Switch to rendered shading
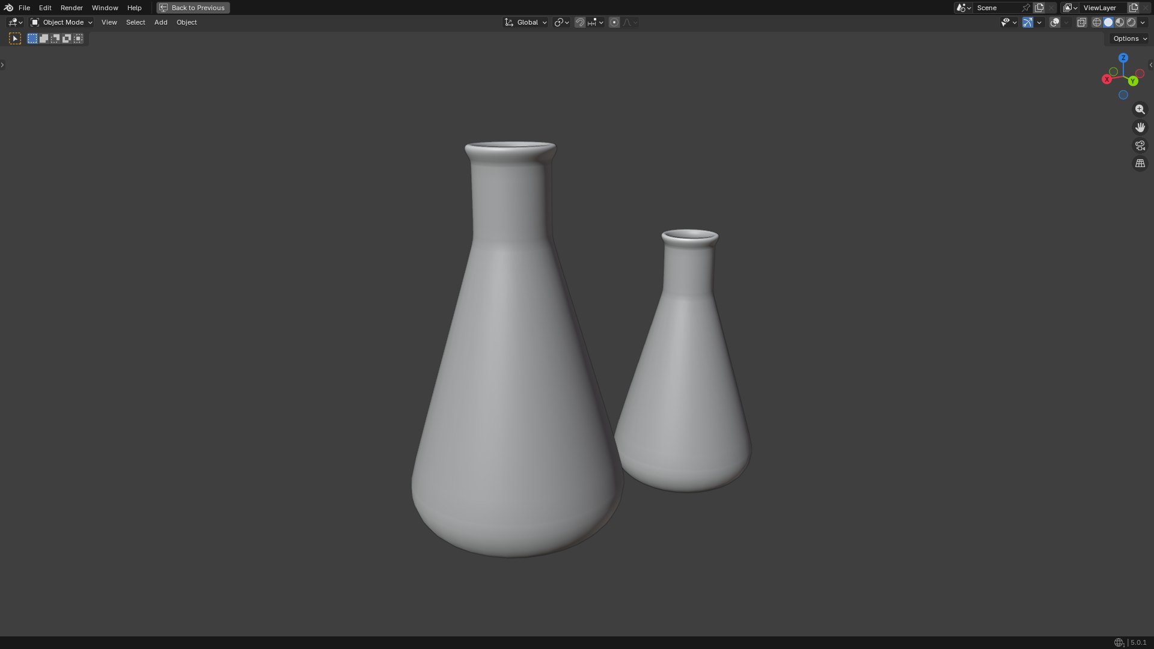Viewport: 1154px width, 649px height. point(1131,22)
